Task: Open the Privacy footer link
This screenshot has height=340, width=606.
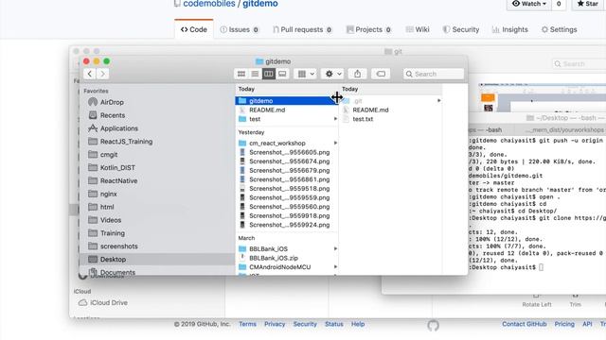Action: [x=275, y=324]
